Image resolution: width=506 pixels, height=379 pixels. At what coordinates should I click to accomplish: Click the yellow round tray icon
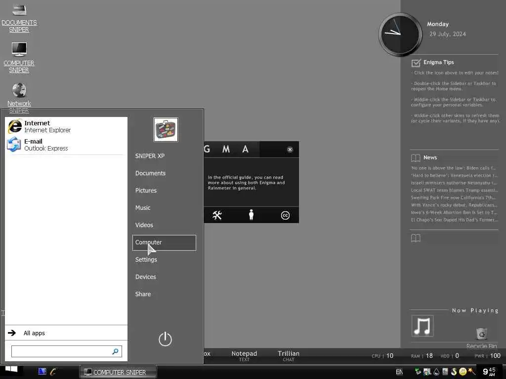click(463, 372)
